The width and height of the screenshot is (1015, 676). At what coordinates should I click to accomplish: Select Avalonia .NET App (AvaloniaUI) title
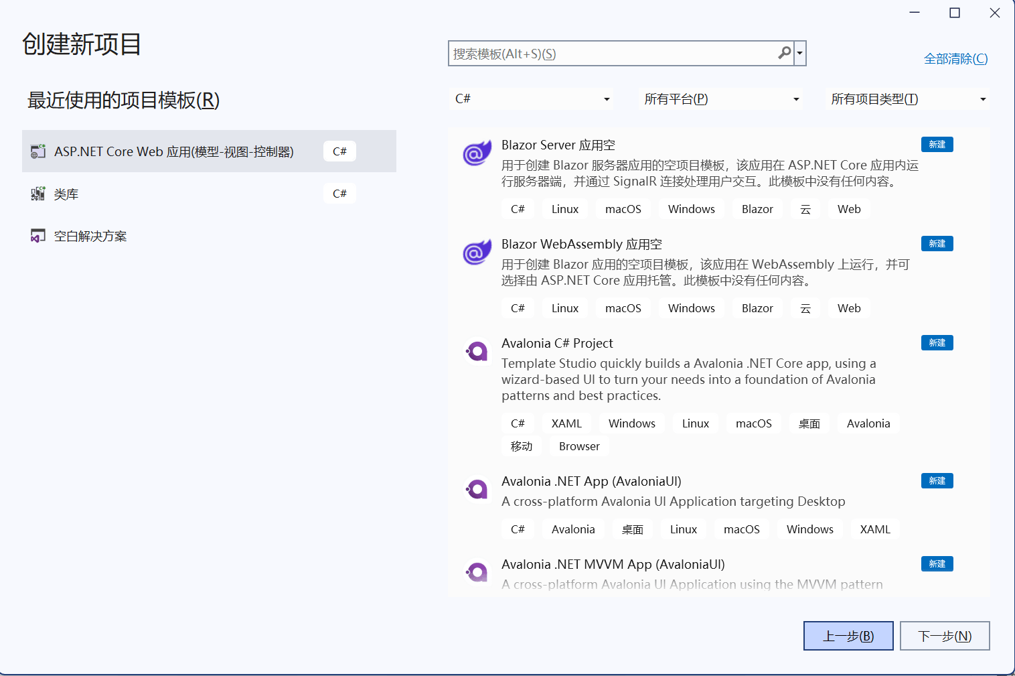[x=591, y=481]
